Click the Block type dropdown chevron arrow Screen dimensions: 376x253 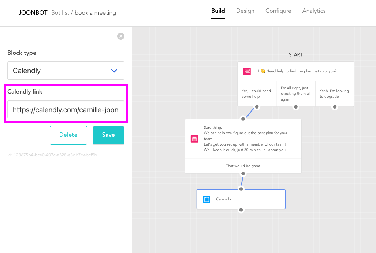click(x=114, y=71)
